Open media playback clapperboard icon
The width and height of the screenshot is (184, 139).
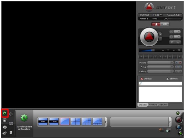5,120
